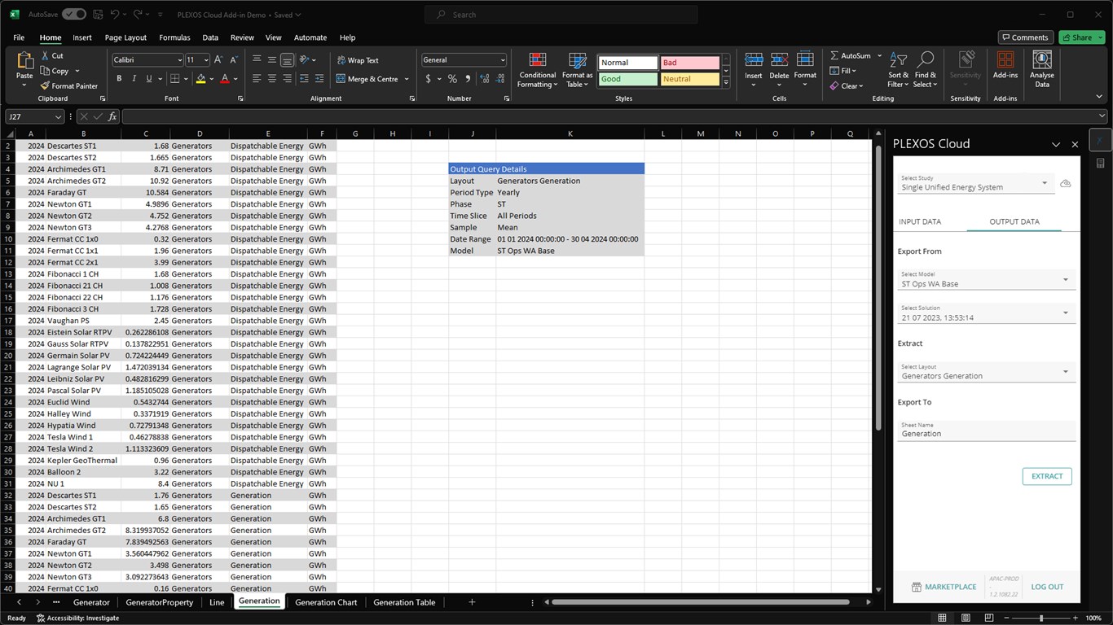Open the File menu
1113x625 pixels.
point(19,37)
